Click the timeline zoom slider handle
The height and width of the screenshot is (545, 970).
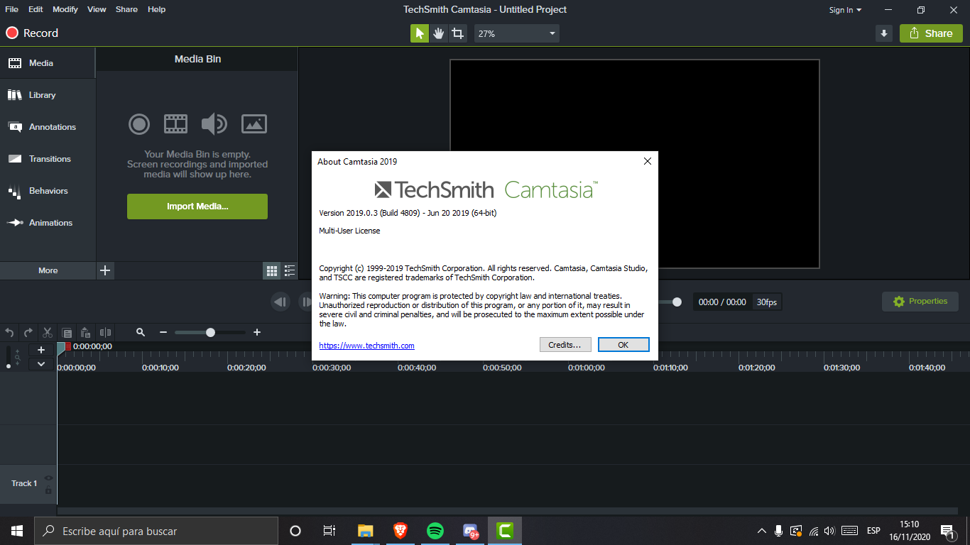point(210,332)
